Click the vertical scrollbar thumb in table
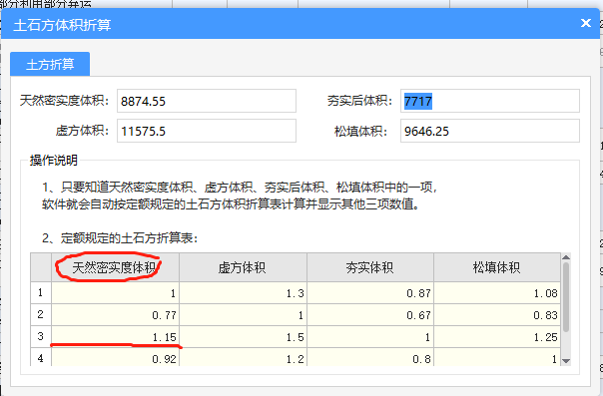 click(566, 297)
